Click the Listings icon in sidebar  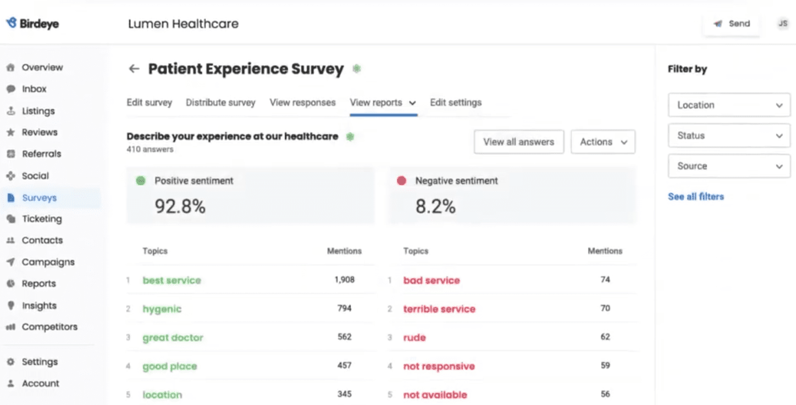pos(10,111)
